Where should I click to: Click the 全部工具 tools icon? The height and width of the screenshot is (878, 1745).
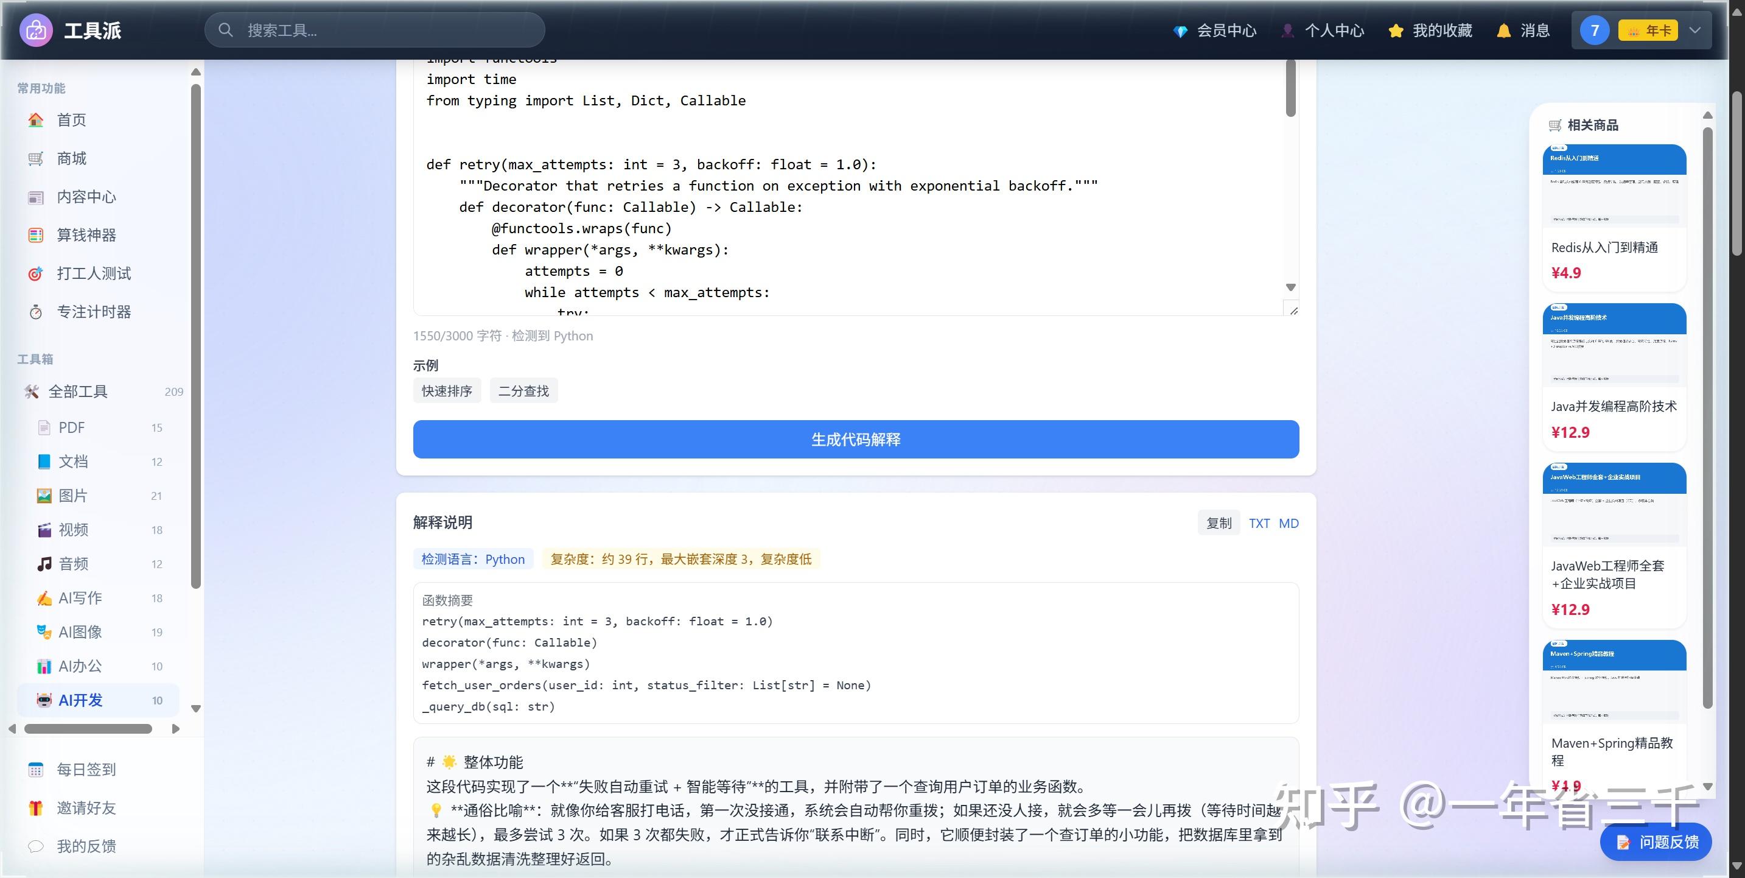point(31,392)
